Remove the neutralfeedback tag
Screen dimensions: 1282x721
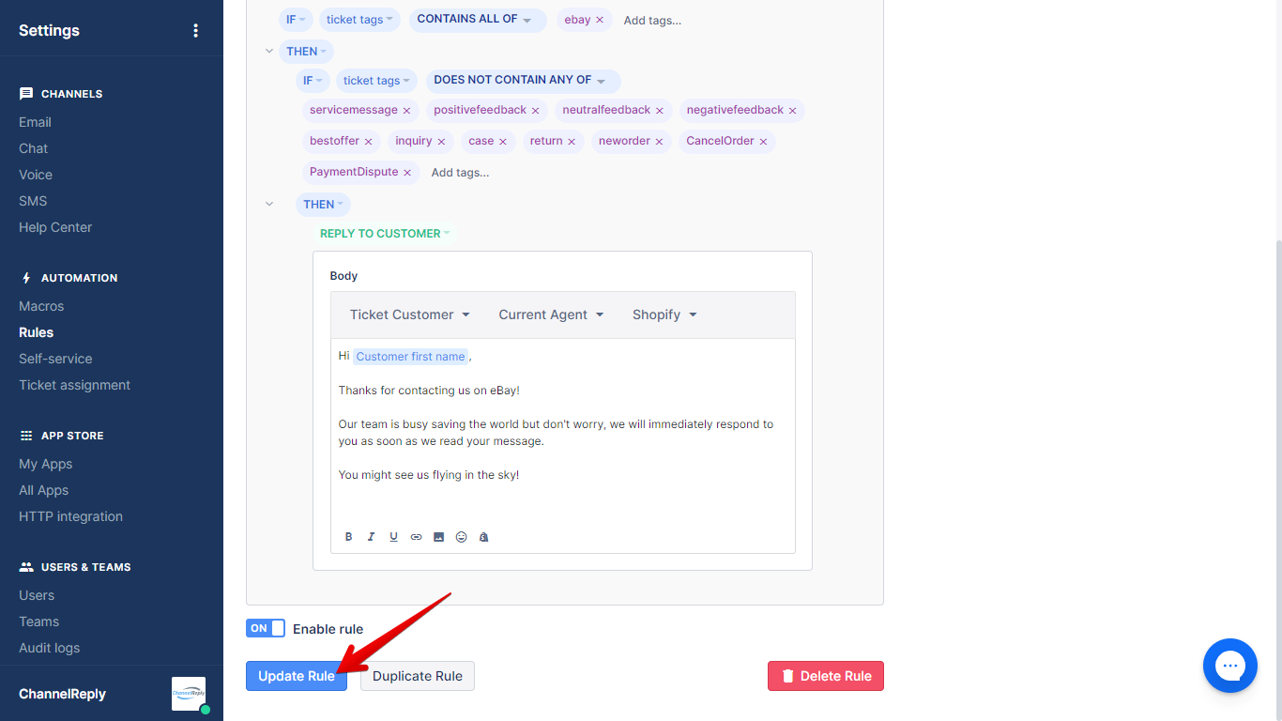pos(659,111)
